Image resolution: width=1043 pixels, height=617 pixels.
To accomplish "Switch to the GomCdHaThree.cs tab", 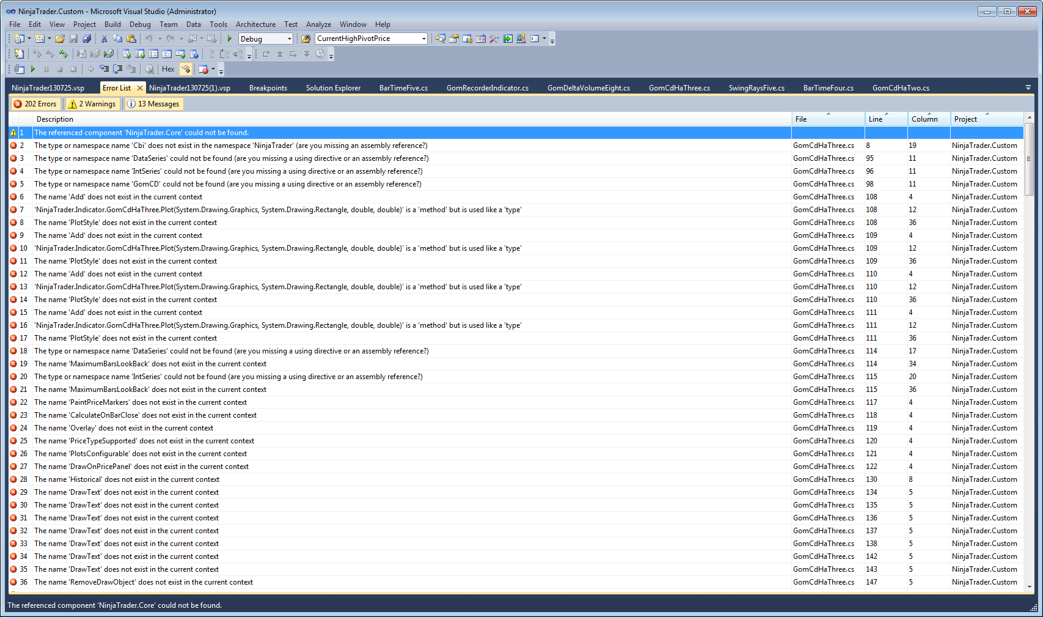I will click(679, 88).
